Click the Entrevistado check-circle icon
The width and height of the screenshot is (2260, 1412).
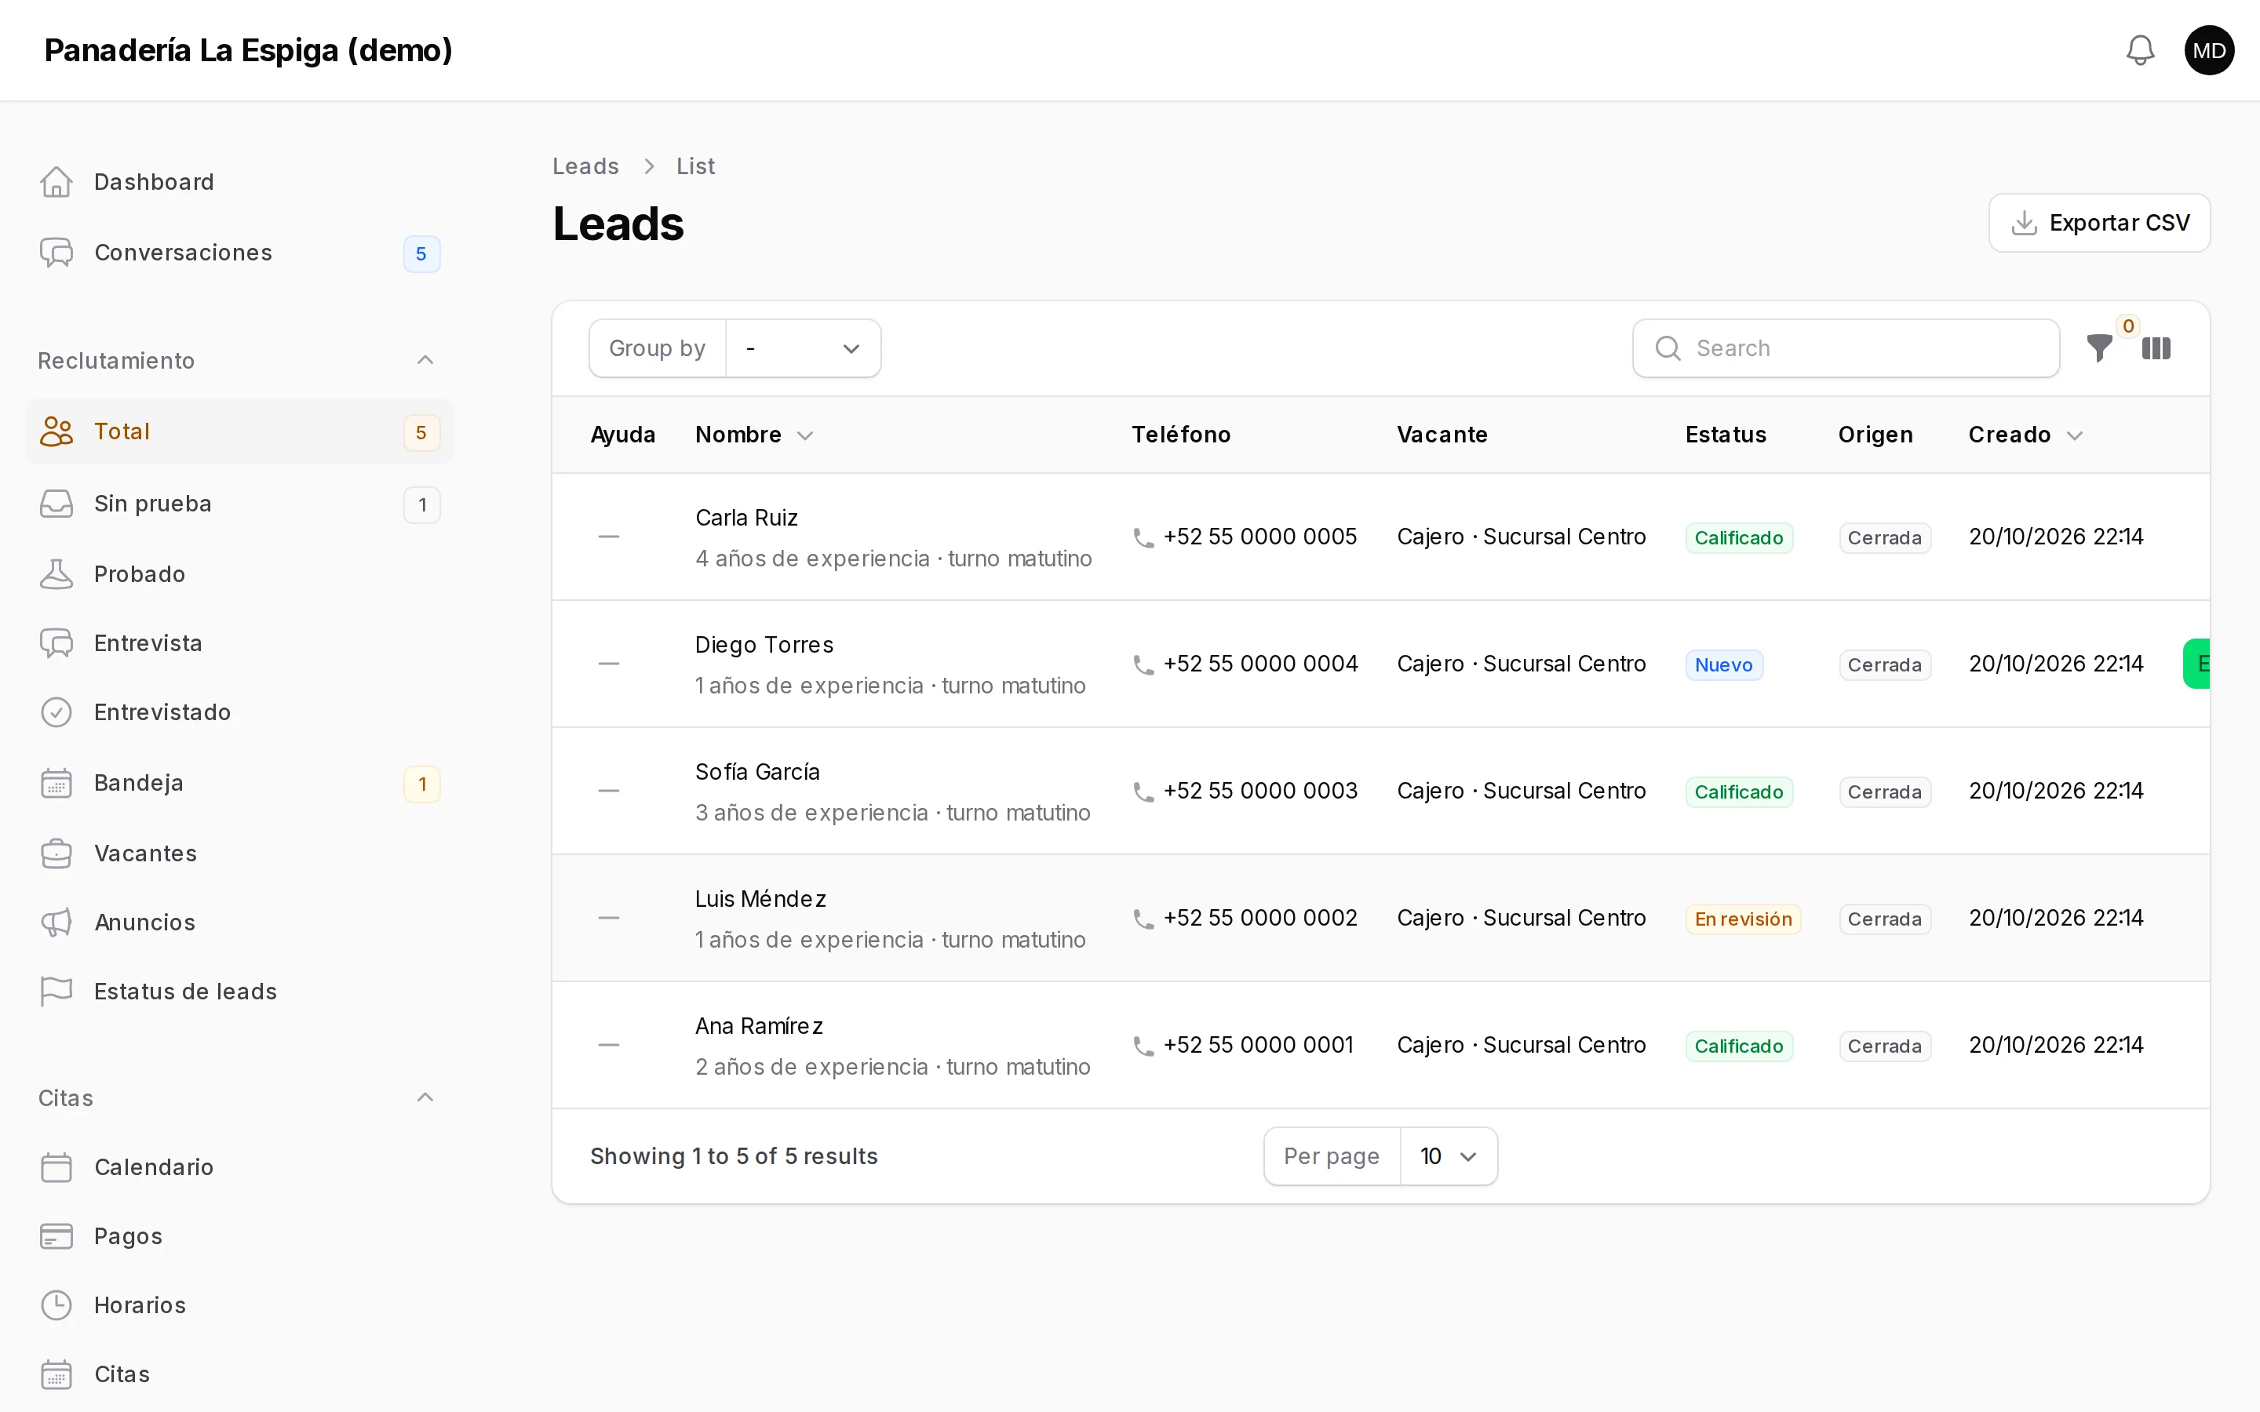click(56, 712)
